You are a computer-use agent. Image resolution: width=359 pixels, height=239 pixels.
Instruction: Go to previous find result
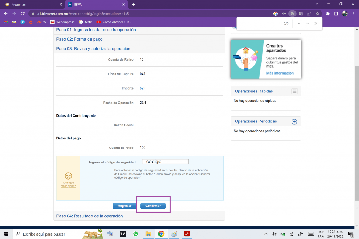(299, 23)
